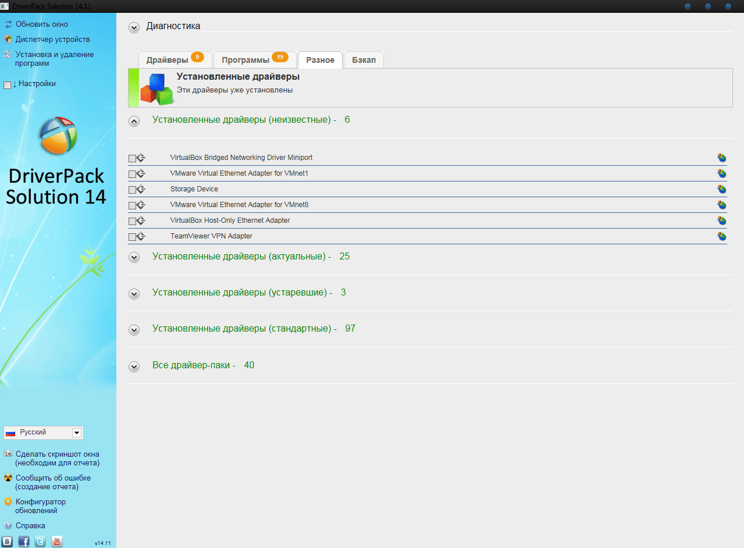The image size is (744, 548).
Task: Open the Русский language dropdown
Action: pyautogui.click(x=76, y=433)
